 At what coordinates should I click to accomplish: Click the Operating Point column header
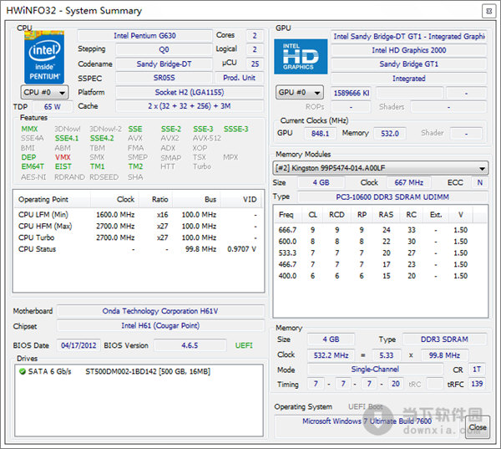coord(52,199)
